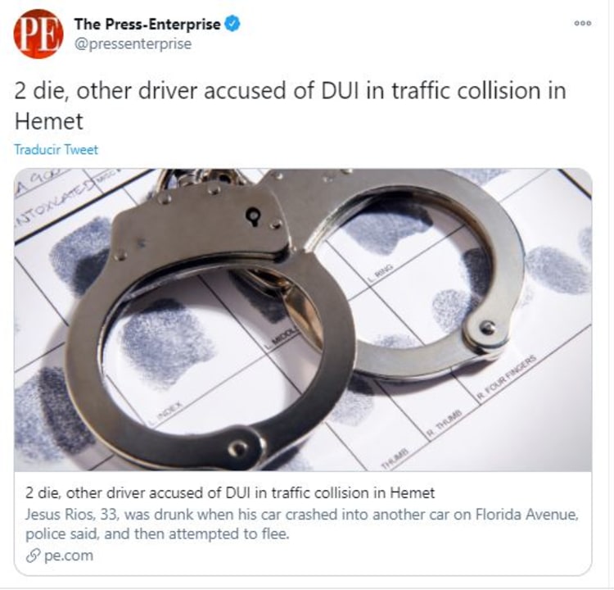This screenshot has height=590, width=614.
Task: Click the Jesus Rios article description text
Action: point(301,524)
